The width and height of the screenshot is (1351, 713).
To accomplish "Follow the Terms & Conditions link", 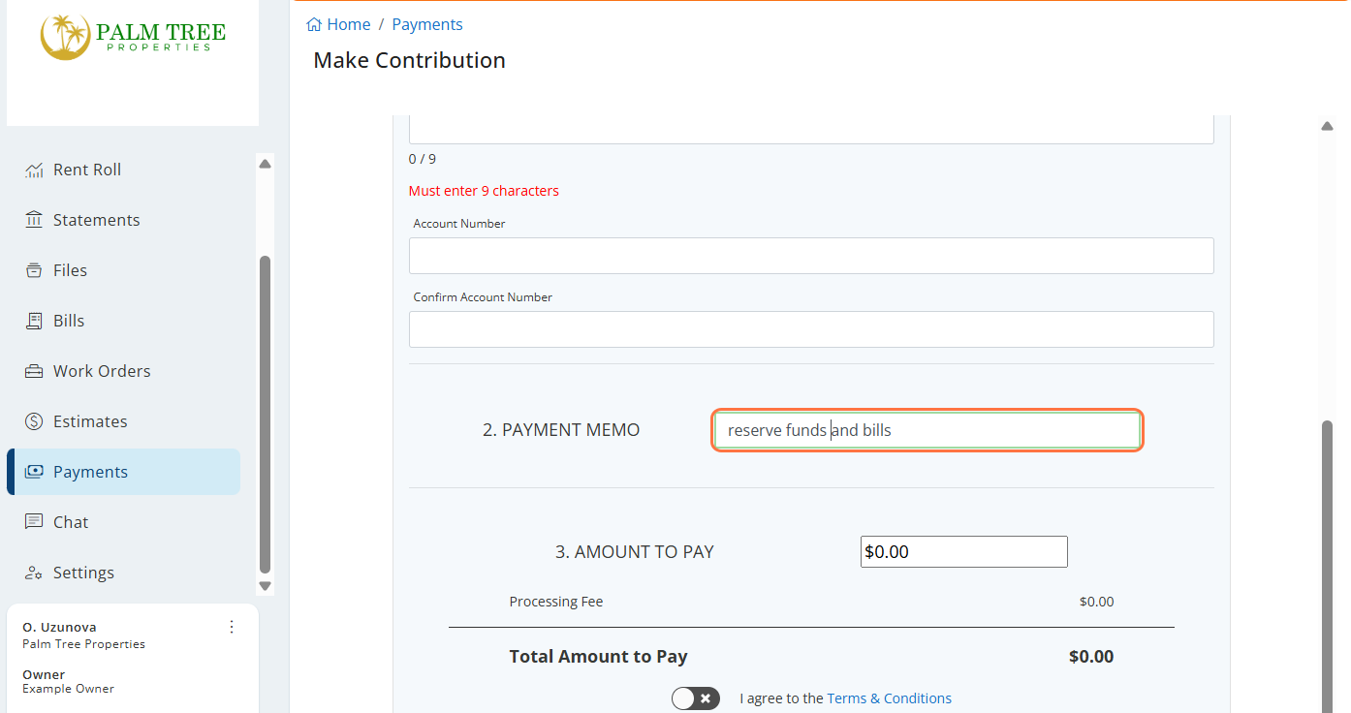I will coord(889,698).
